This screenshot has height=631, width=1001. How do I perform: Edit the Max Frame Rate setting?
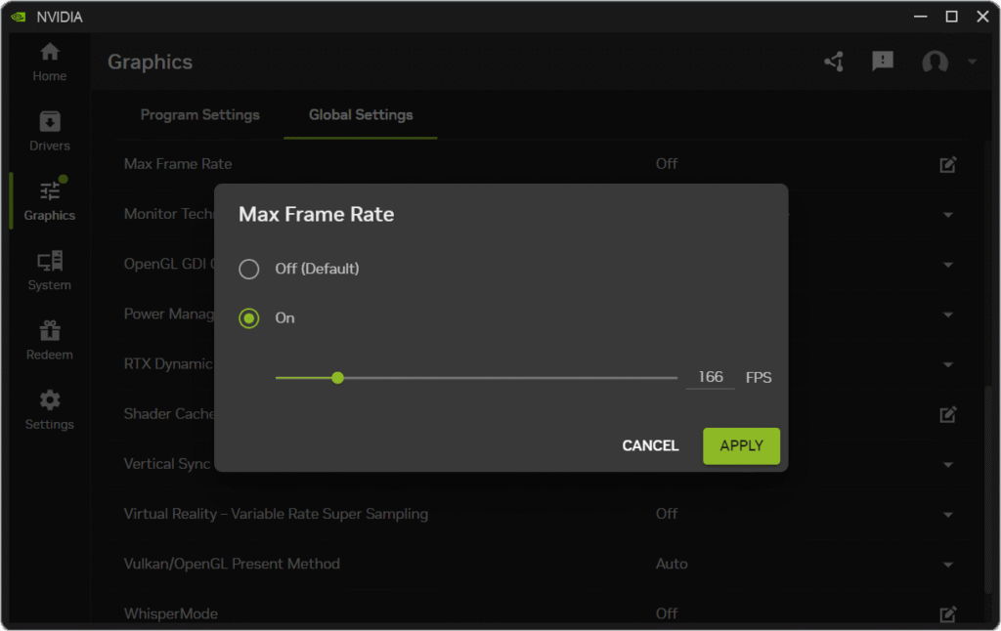coord(948,165)
